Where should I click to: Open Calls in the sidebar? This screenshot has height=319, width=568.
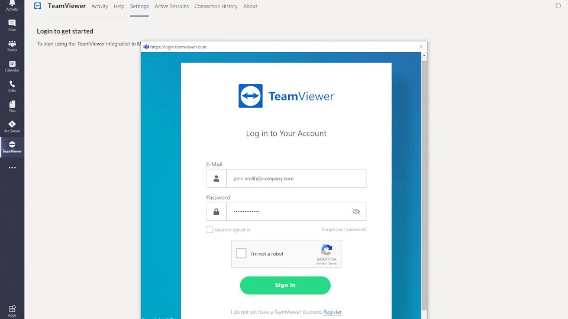12,86
